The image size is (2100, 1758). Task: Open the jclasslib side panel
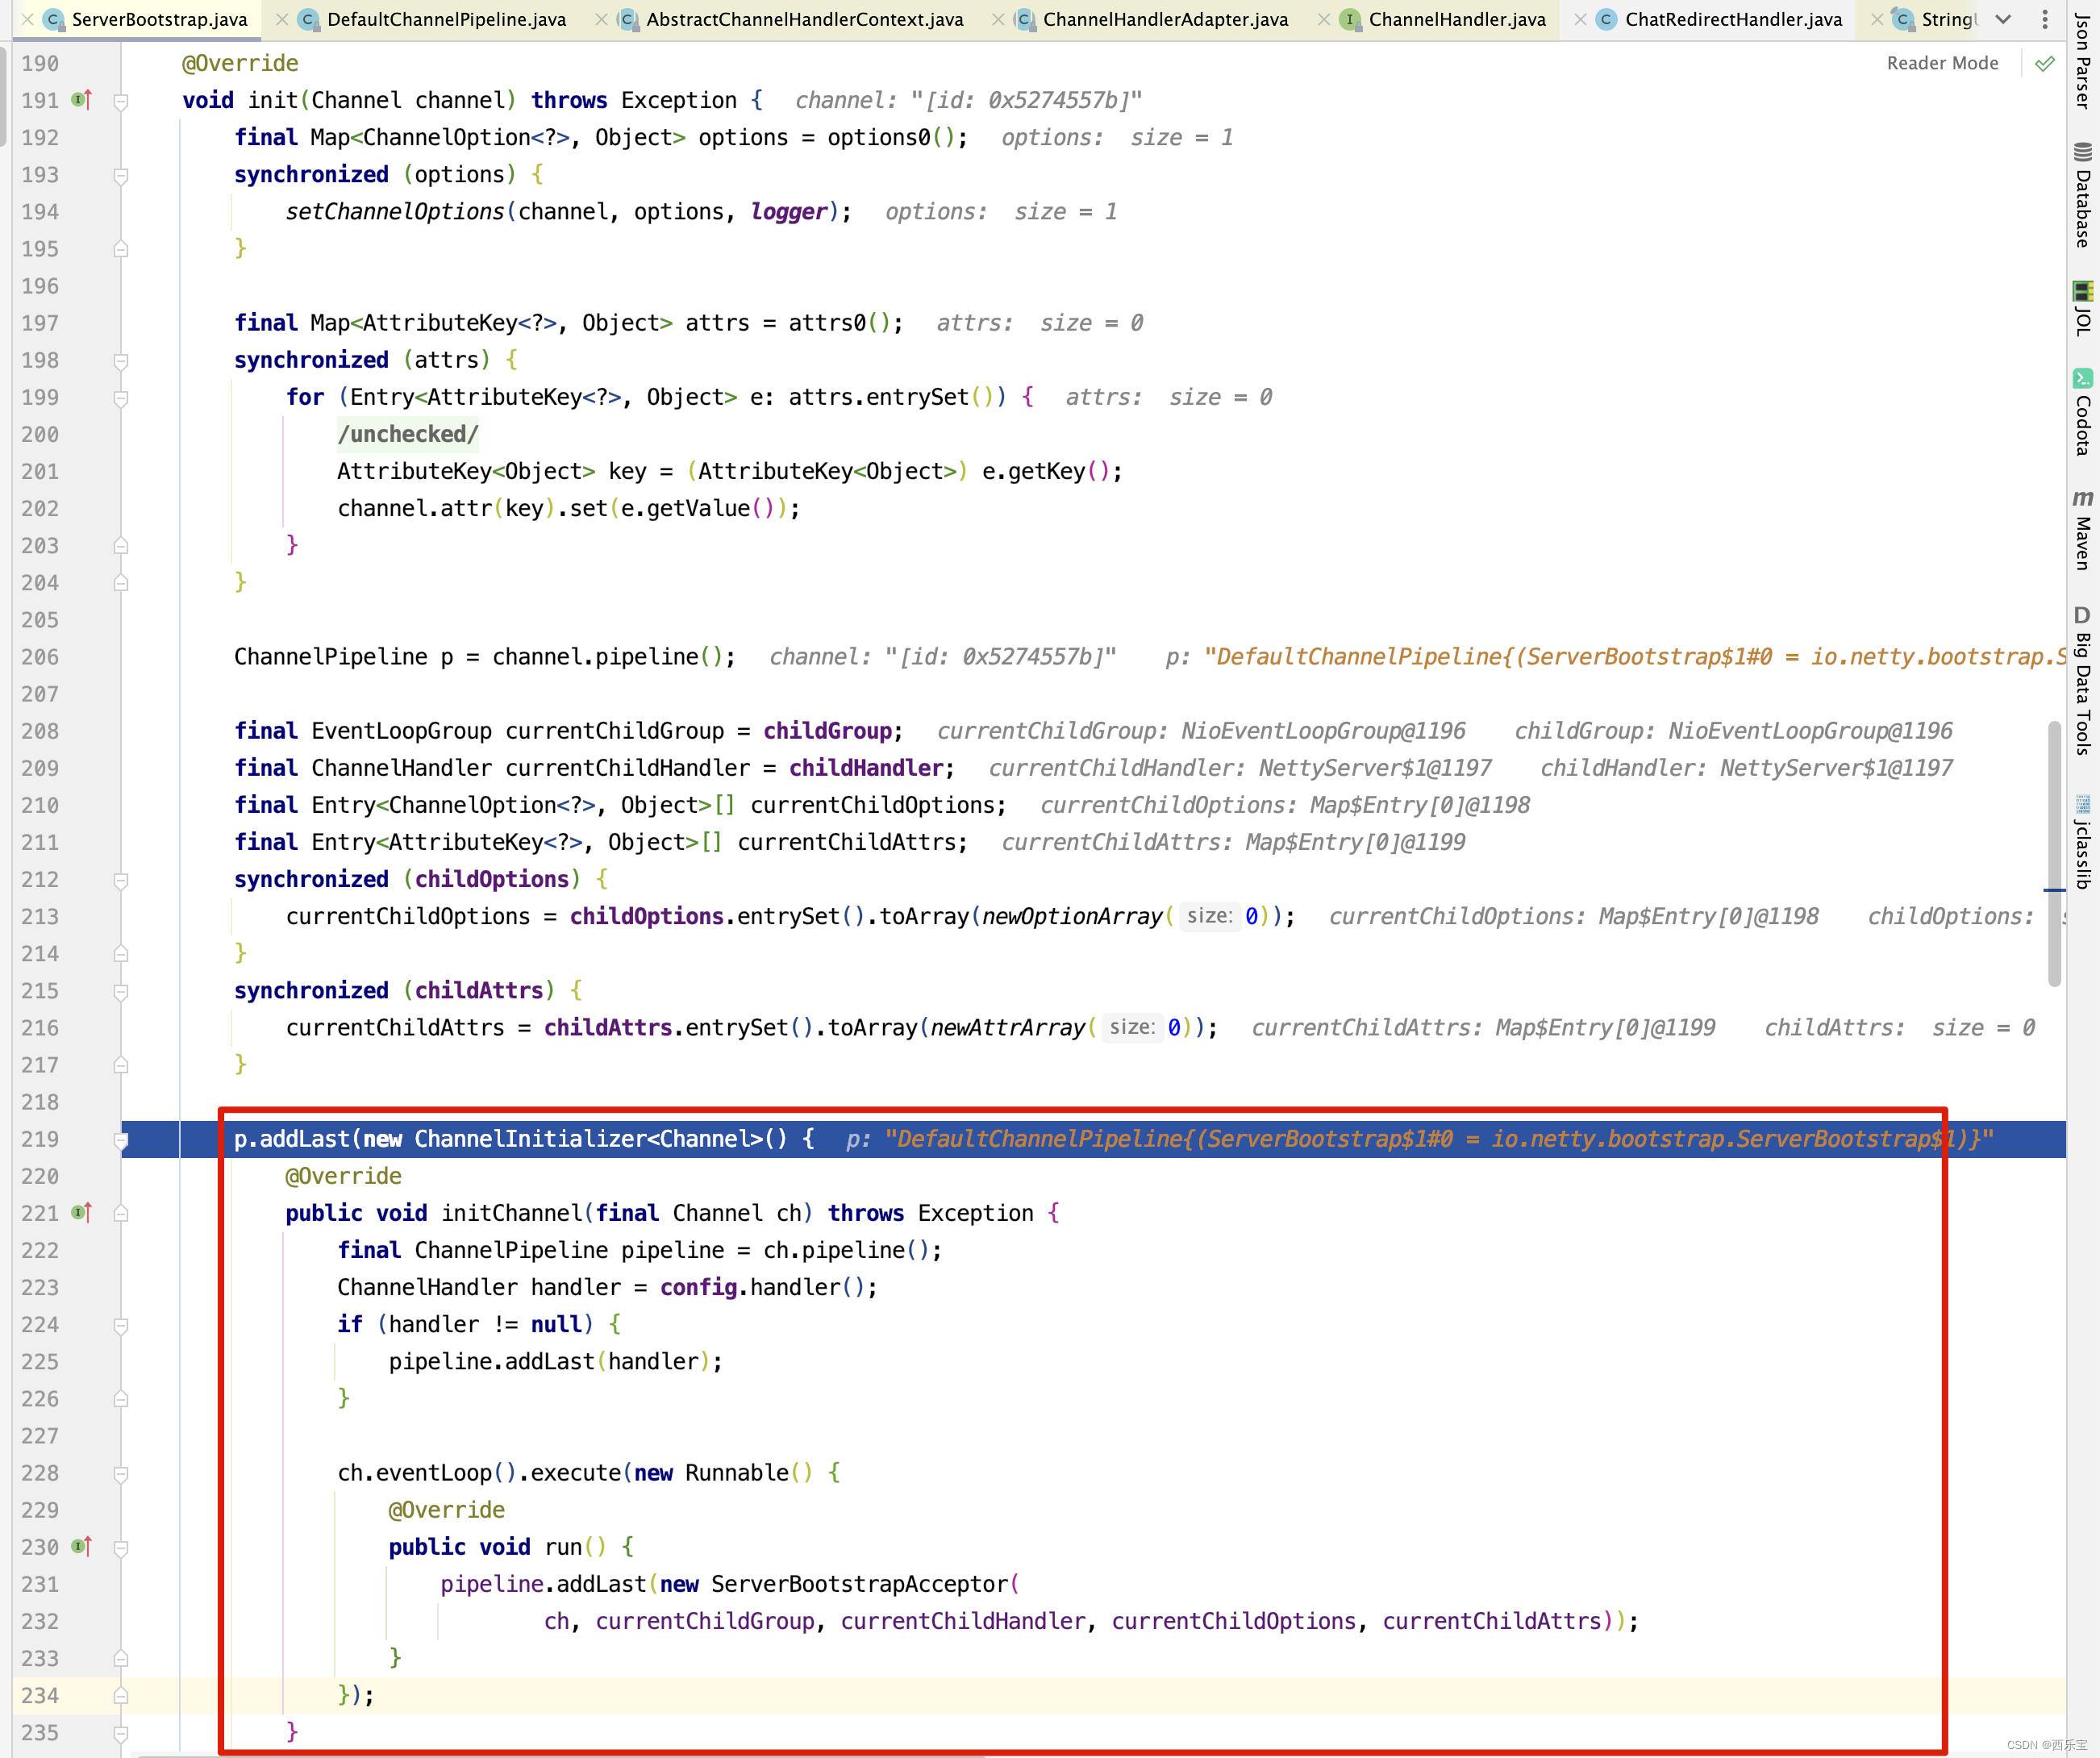(2083, 842)
